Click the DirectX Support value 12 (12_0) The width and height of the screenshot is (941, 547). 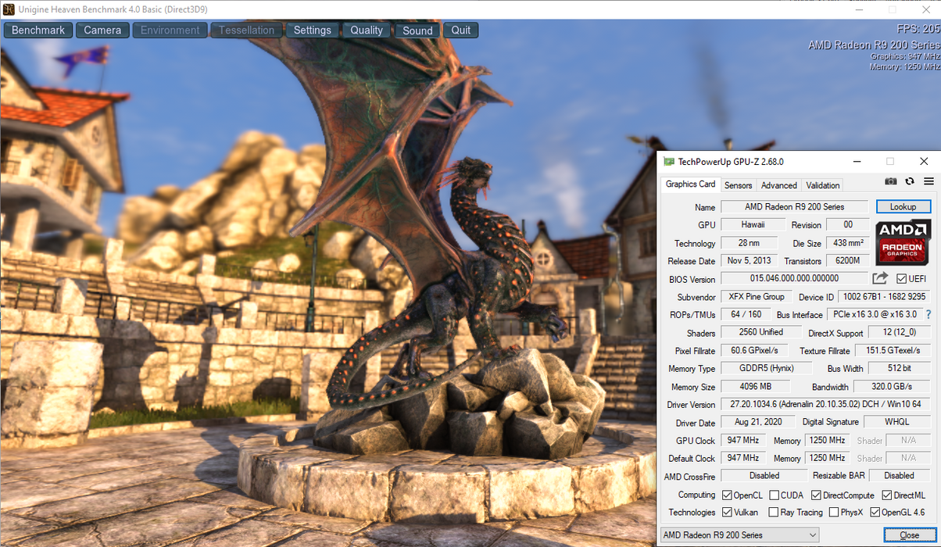click(900, 332)
